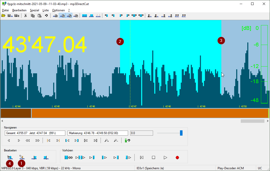This screenshot has height=171, width=270.
Task: Click the fast forward double-arrow navigation button
Action: click(x=38, y=141)
